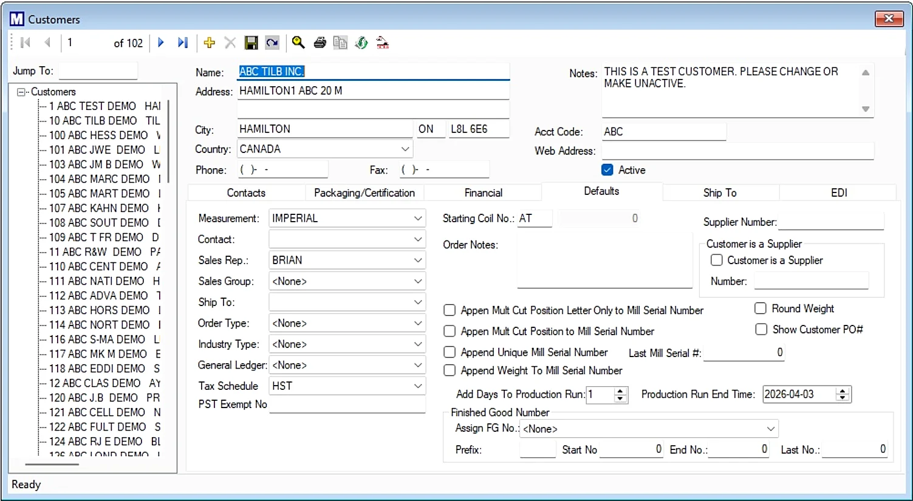Viewport: 913px width, 501px height.
Task: Jump to the last record
Action: tap(182, 43)
